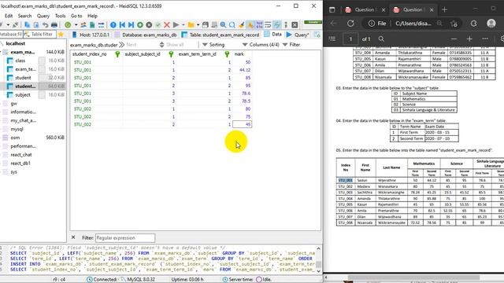Click the Copy icon in HeidiSQL toolbar

[28, 24]
